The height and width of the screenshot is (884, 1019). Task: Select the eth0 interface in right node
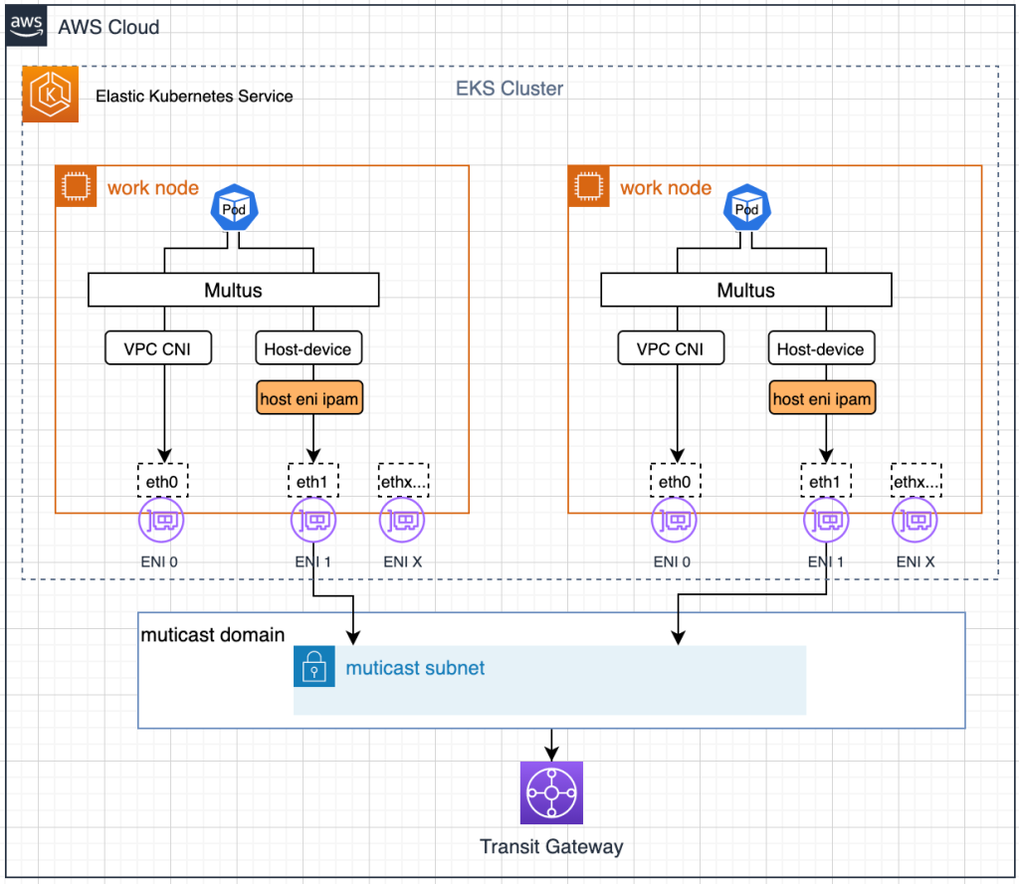(676, 481)
